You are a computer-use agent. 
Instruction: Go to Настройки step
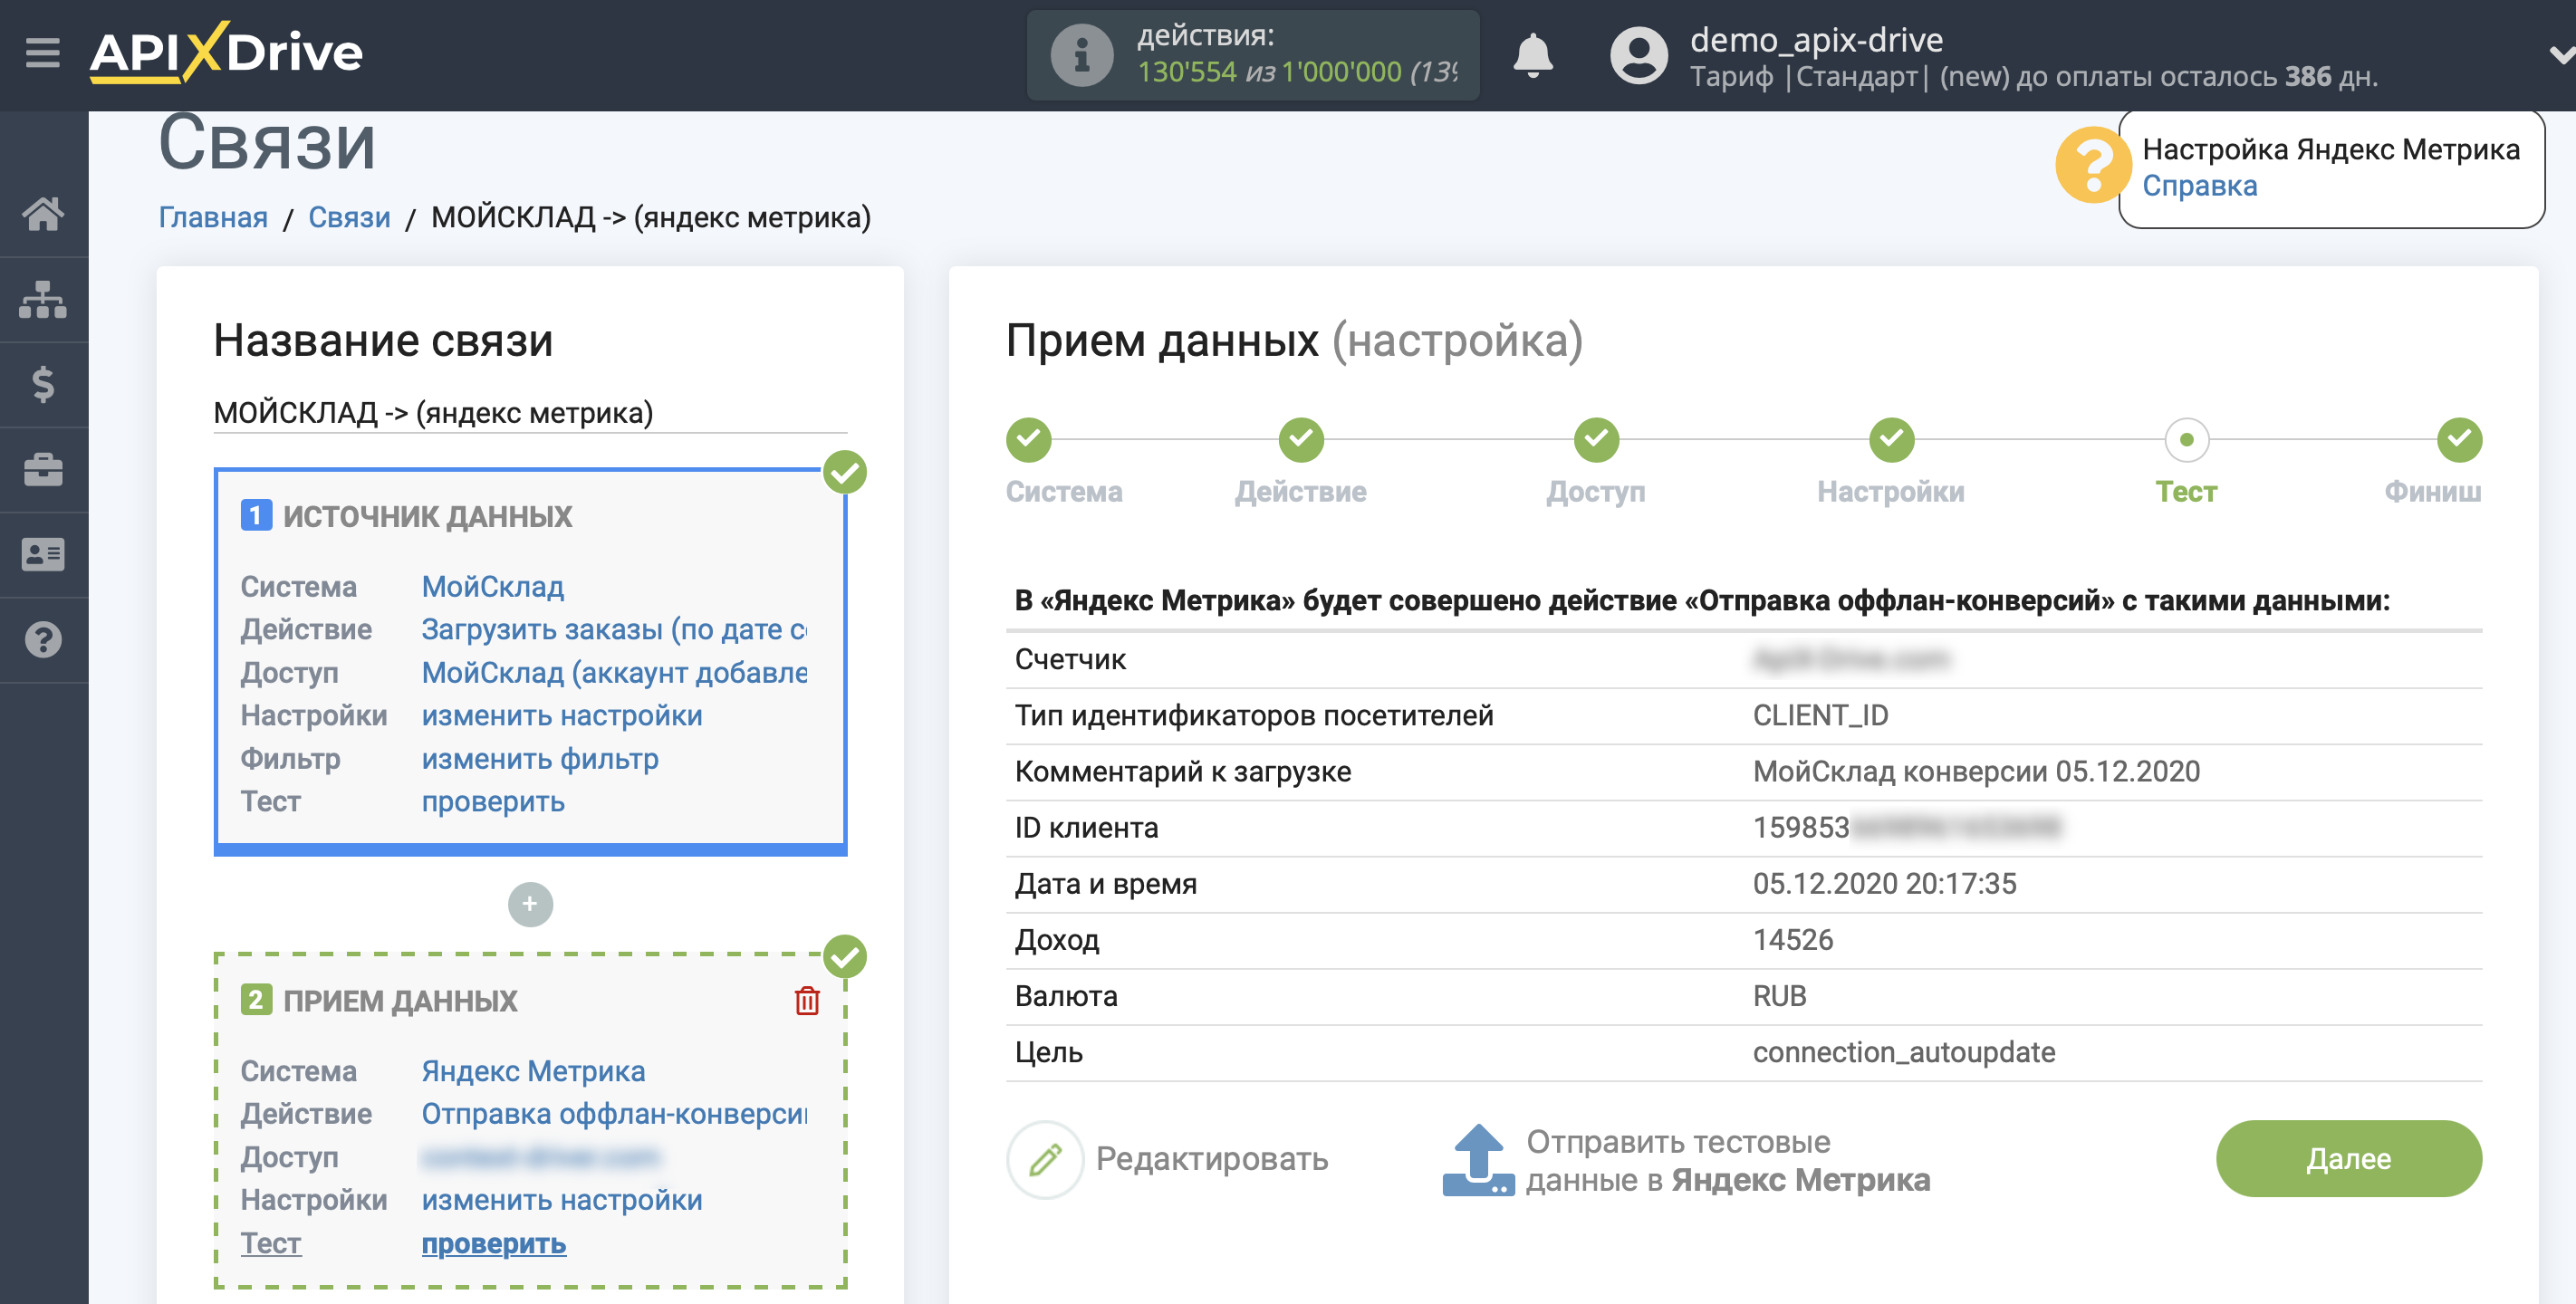coord(1890,492)
